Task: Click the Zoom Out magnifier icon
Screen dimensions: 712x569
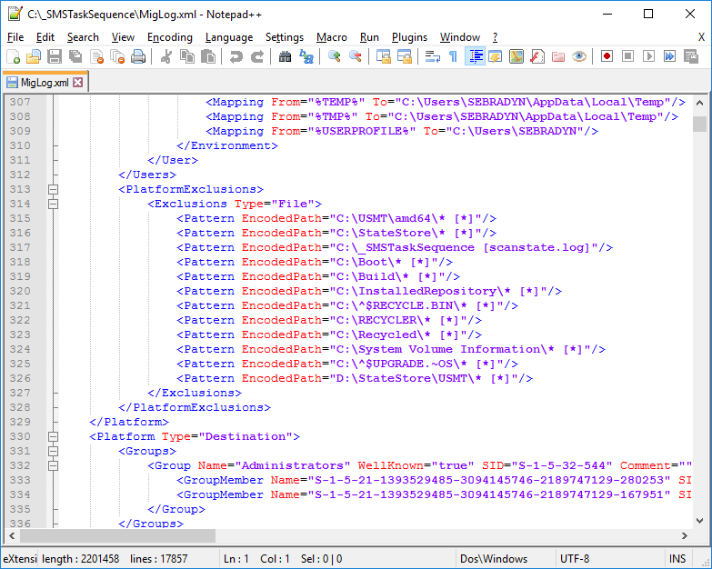Action: (356, 56)
